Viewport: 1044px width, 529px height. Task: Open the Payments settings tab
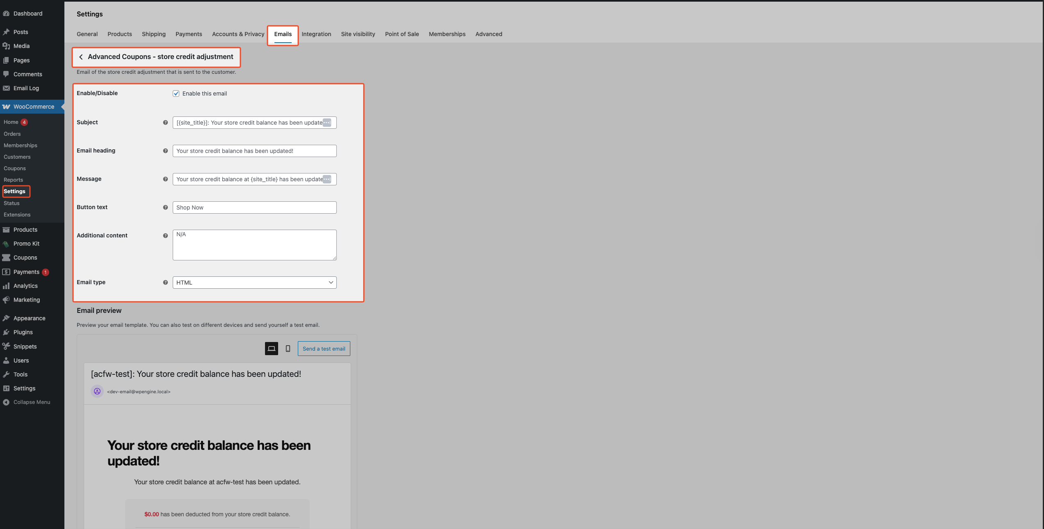click(x=189, y=34)
